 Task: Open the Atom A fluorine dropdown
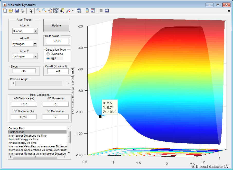[x=25, y=31]
